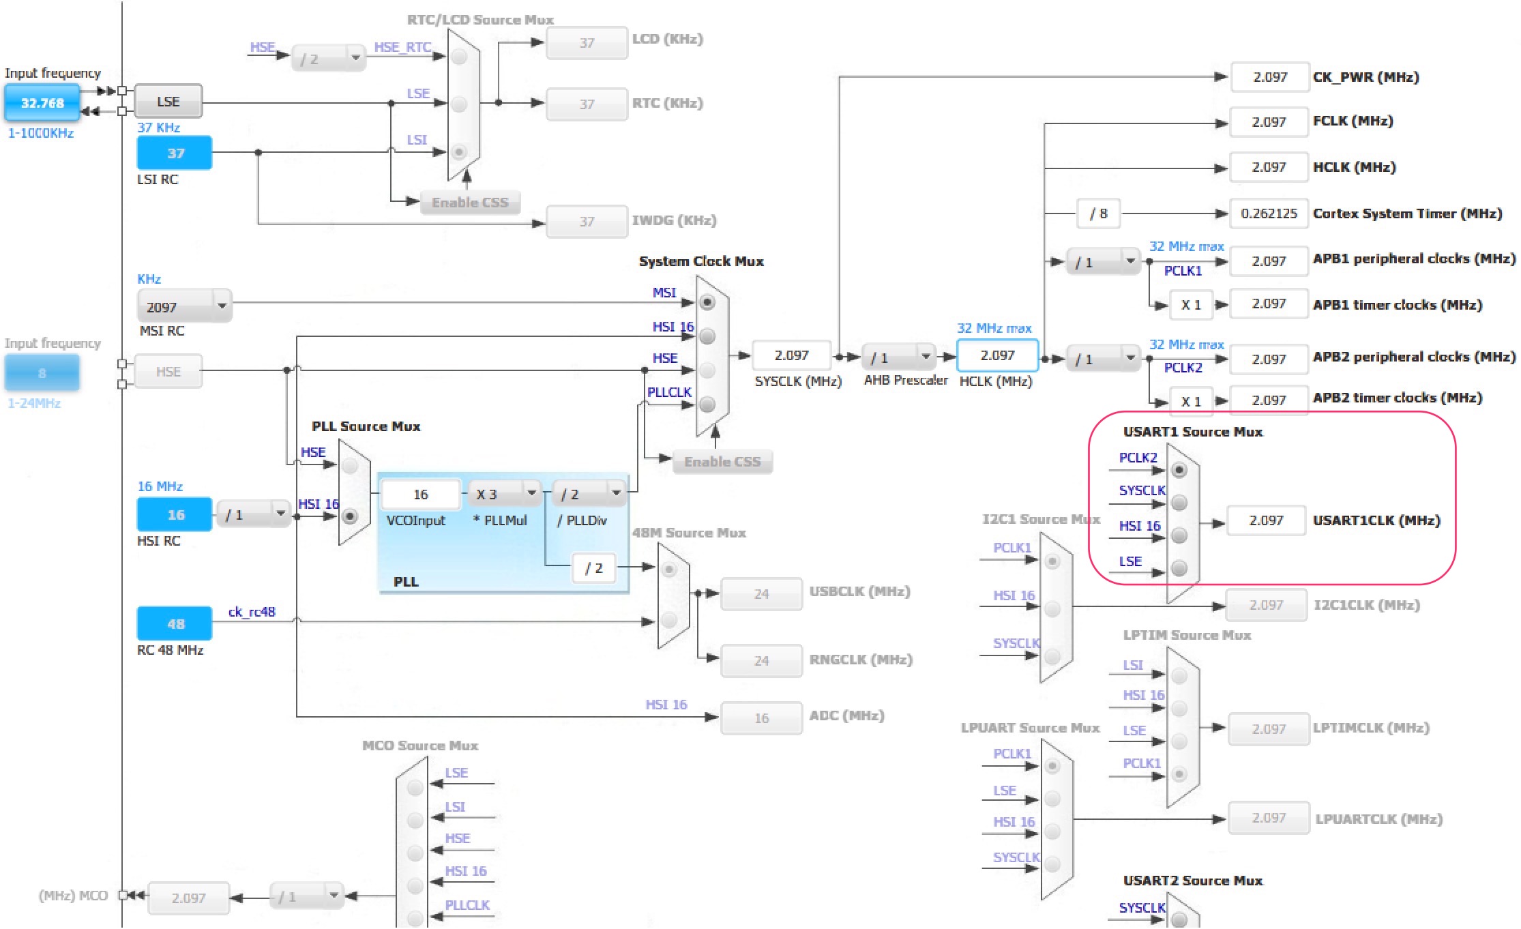1521x929 pixels.
Task: Edit LSE input frequency 32.768 field
Action: pyautogui.click(x=42, y=103)
